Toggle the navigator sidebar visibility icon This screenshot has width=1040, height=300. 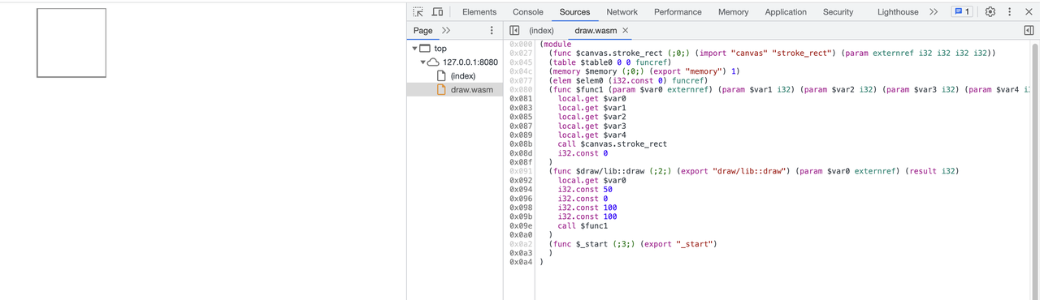514,31
